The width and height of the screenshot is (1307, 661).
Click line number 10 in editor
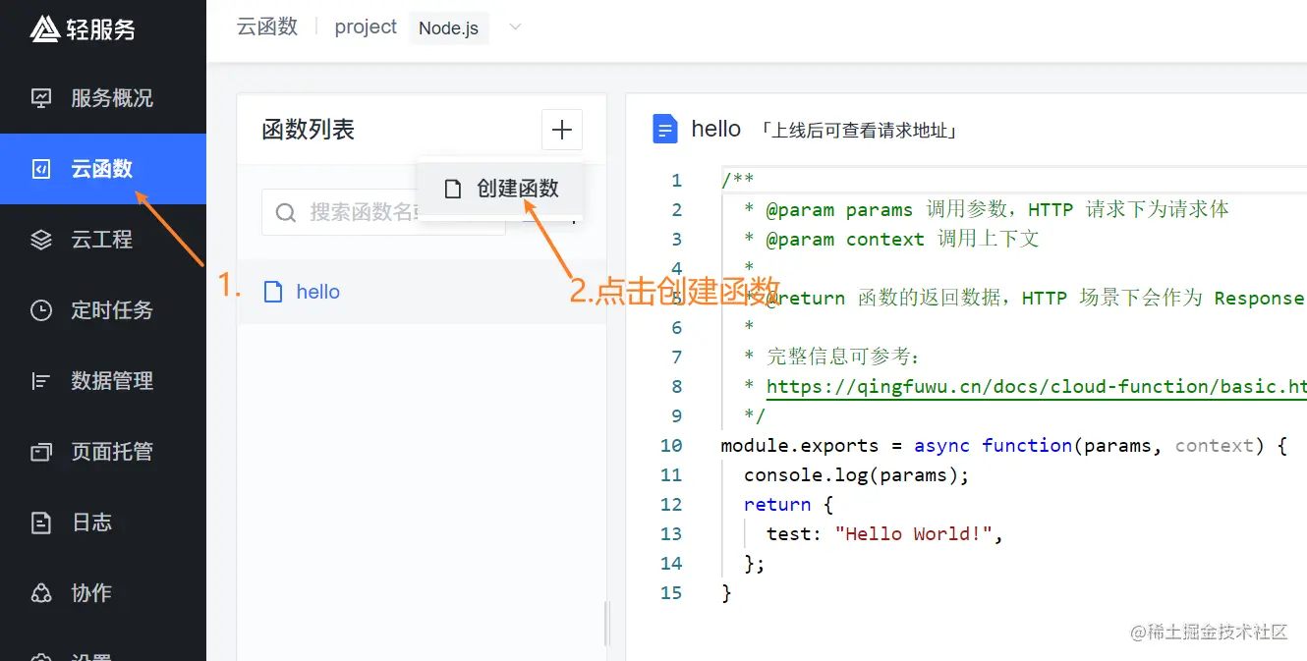click(x=671, y=445)
